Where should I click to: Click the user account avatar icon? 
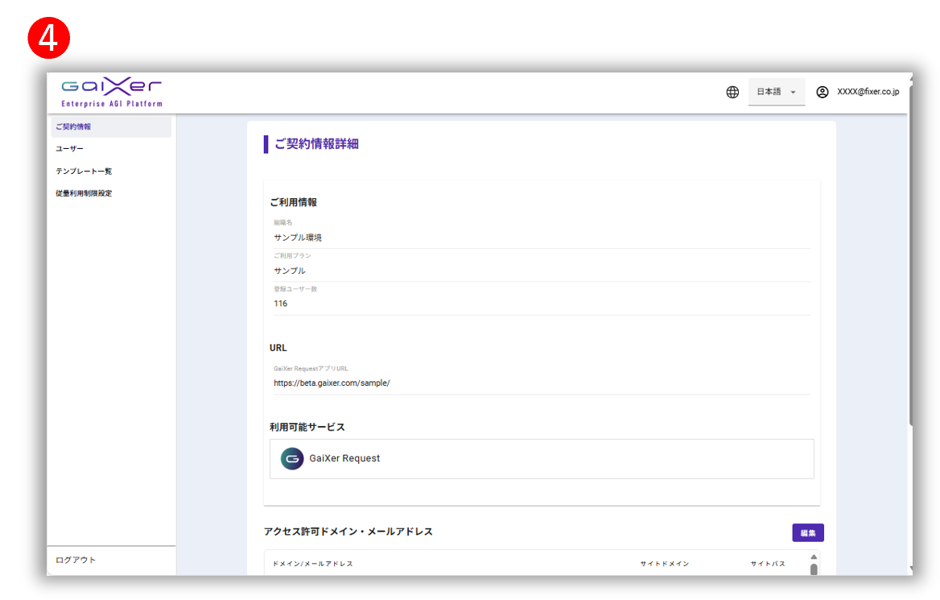click(x=822, y=93)
